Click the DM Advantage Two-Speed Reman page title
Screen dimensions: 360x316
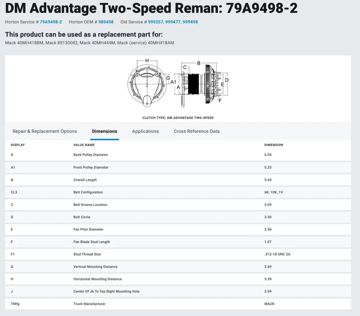(151, 8)
